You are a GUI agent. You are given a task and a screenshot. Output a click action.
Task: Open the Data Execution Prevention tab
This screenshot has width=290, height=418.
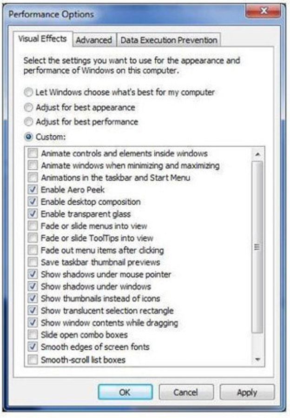click(x=169, y=40)
